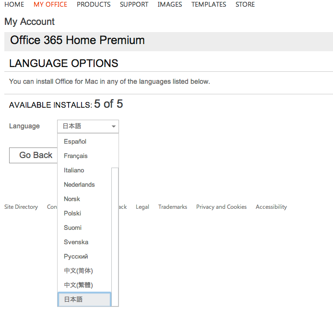Click the dropdown list scrollbar
Image resolution: width=333 pixels, height=317 pixels.
coord(115,237)
